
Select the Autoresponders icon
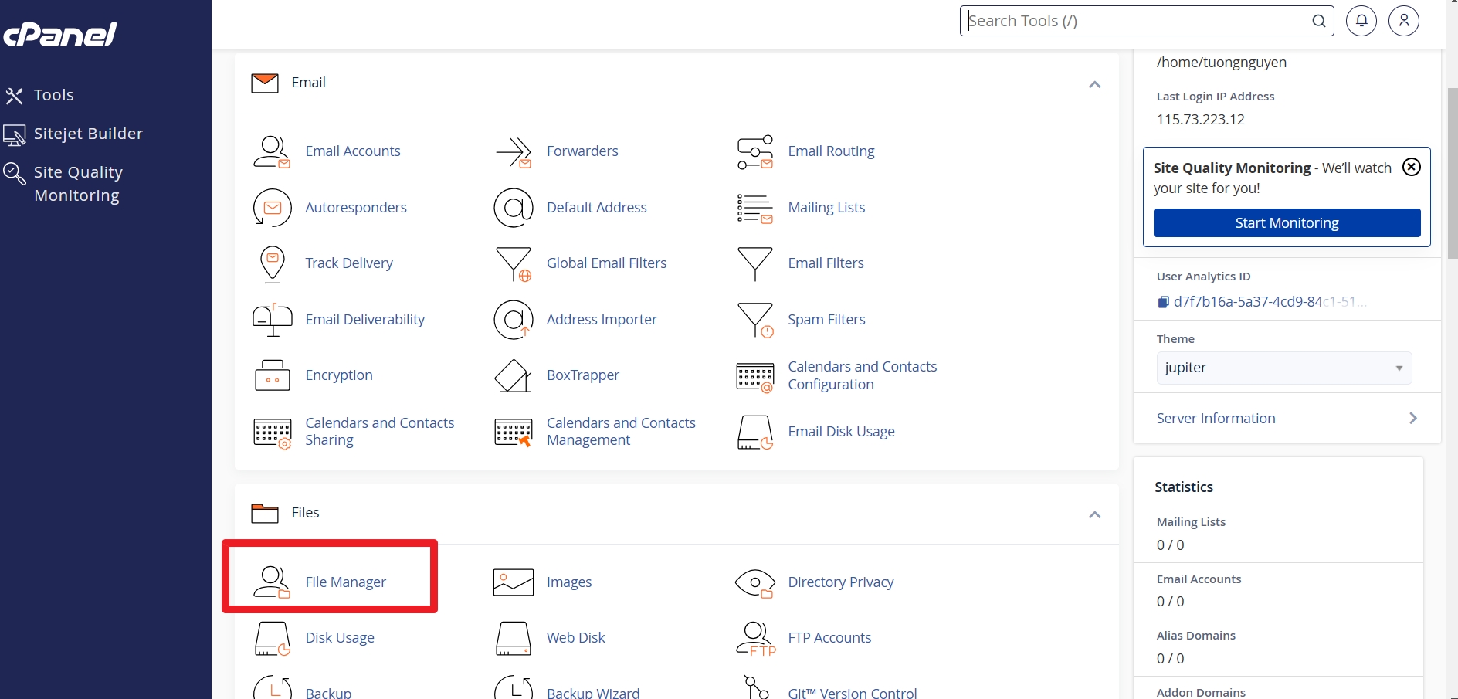272,208
